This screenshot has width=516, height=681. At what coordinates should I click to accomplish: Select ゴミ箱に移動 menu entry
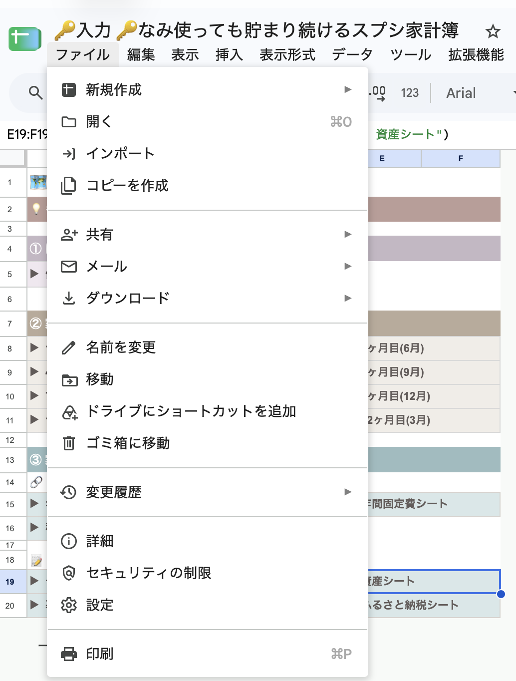tap(208, 443)
